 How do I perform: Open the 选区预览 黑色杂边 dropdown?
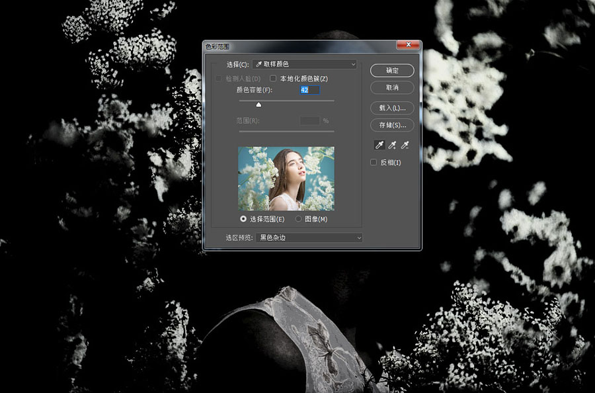(x=309, y=238)
